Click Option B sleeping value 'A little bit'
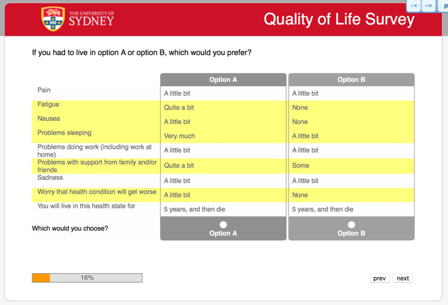448x305 pixels. click(x=306, y=136)
